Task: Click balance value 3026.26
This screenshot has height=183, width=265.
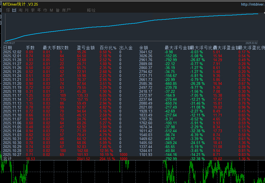Action: 146,56
